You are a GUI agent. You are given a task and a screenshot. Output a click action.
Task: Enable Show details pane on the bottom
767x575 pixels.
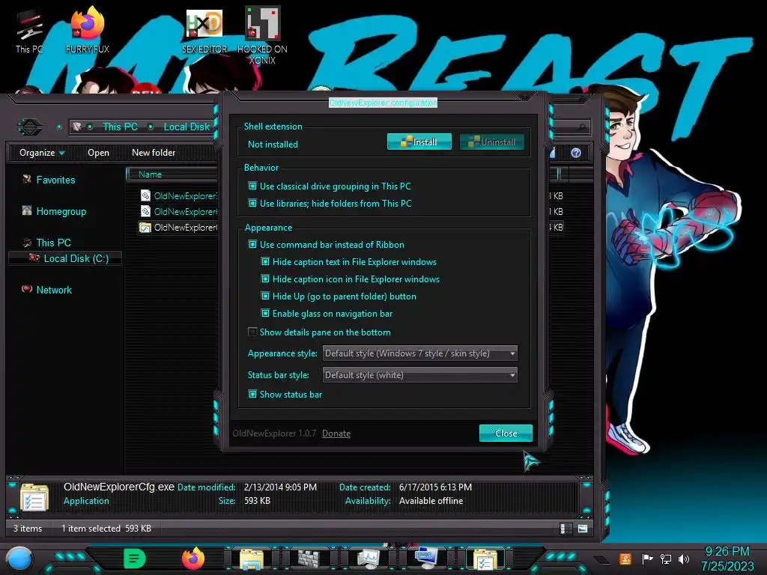[252, 332]
